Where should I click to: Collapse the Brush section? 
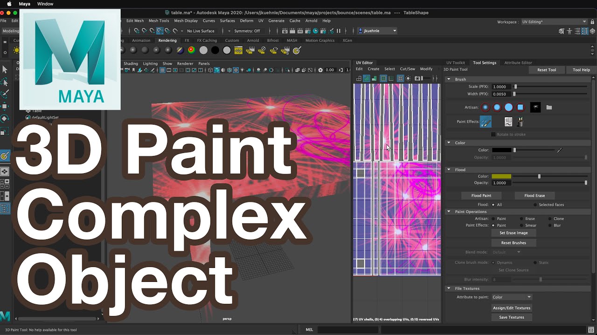click(x=449, y=79)
